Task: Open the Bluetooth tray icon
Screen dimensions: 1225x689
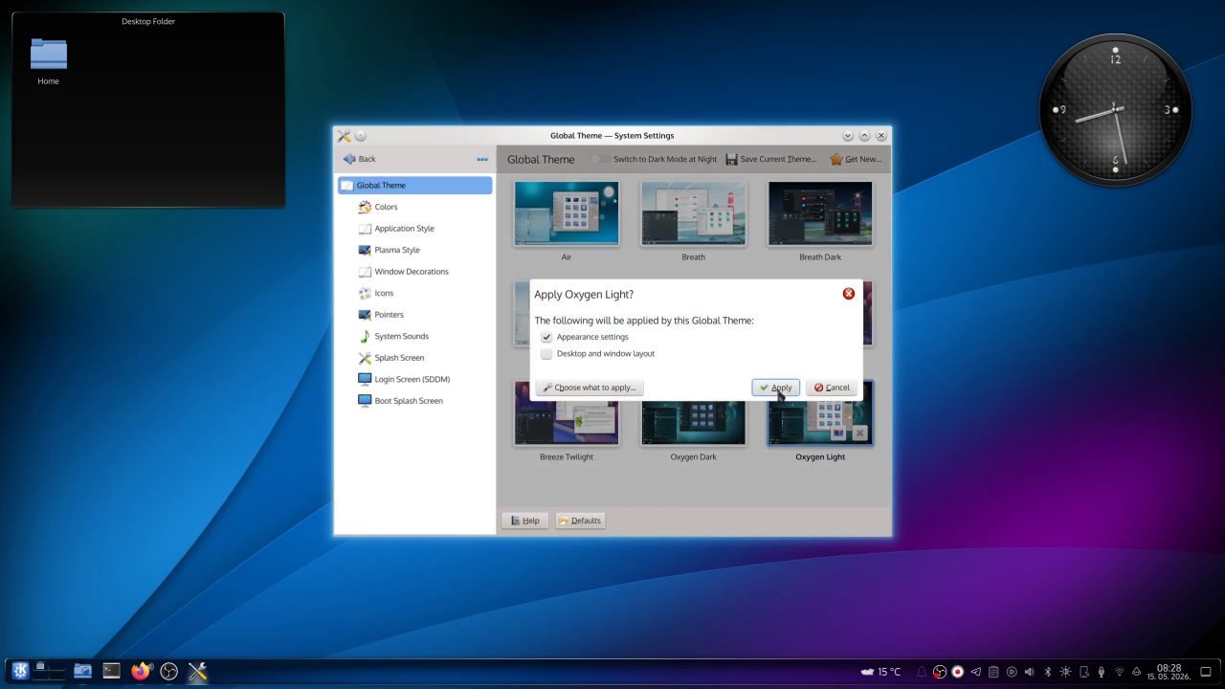Action: (x=1047, y=672)
